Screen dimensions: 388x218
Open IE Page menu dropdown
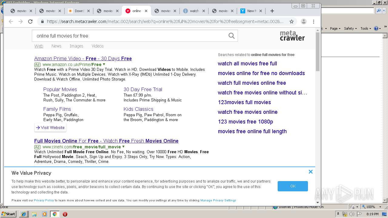click(335, 28)
